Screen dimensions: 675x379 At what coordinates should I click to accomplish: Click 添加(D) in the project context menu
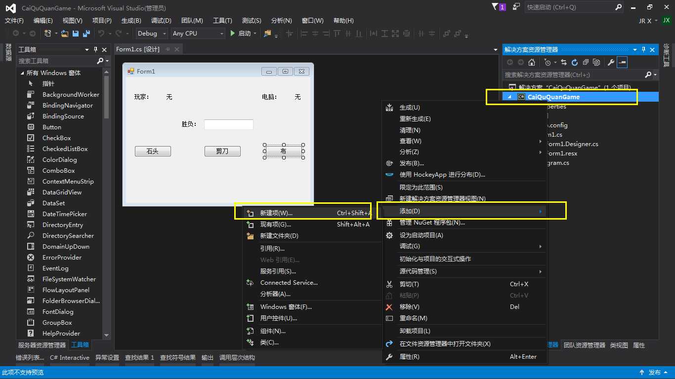pos(464,211)
